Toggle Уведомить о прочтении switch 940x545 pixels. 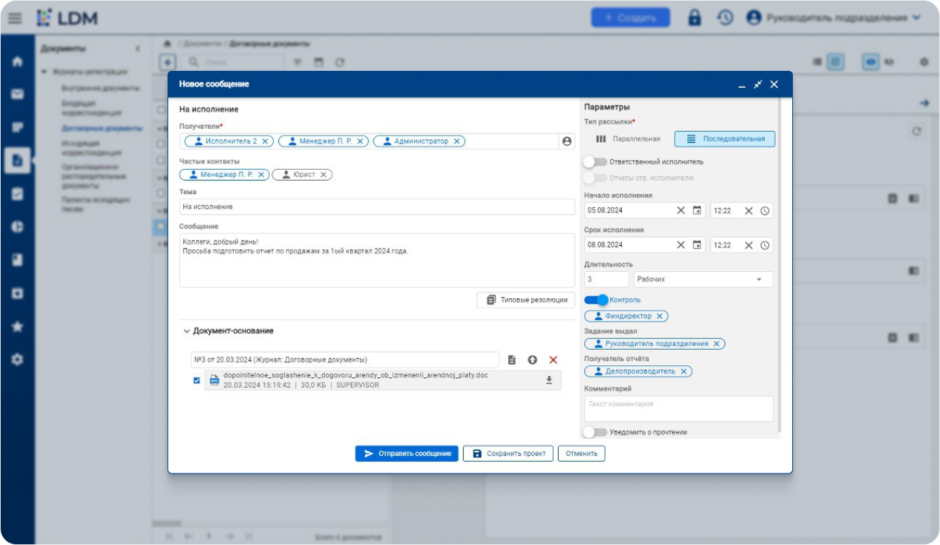point(595,432)
